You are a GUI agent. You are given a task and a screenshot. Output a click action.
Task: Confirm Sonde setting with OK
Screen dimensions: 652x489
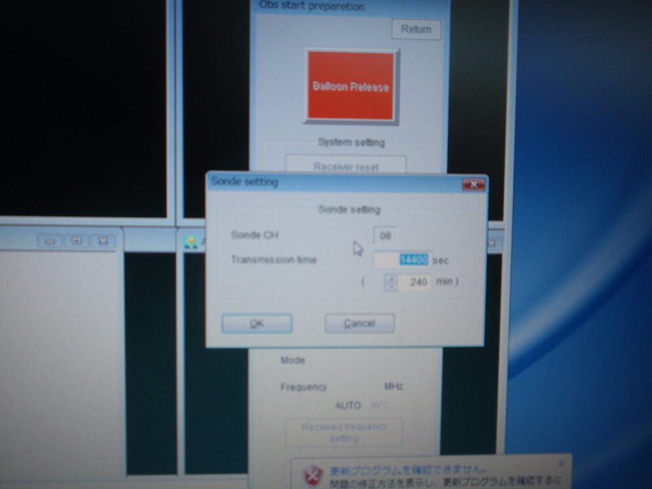(257, 323)
